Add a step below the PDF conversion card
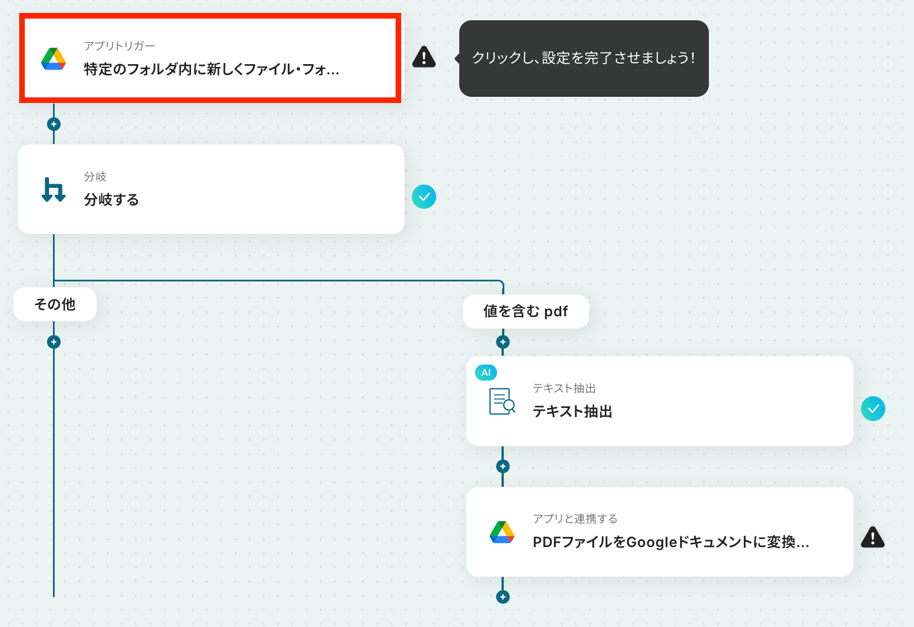Image resolution: width=914 pixels, height=627 pixels. pyautogui.click(x=503, y=597)
